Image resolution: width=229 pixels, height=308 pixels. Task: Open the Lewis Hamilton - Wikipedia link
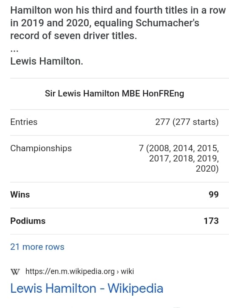point(87,288)
